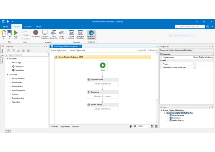
Task: Click the Expand All activities icon in Activities panel
Action: click(x=8, y=51)
